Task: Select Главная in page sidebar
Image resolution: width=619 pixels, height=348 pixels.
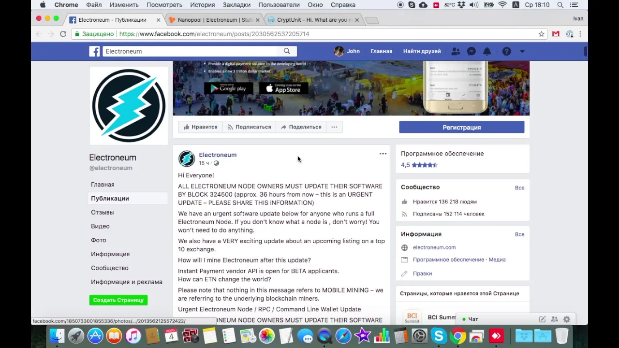Action: 103,185
